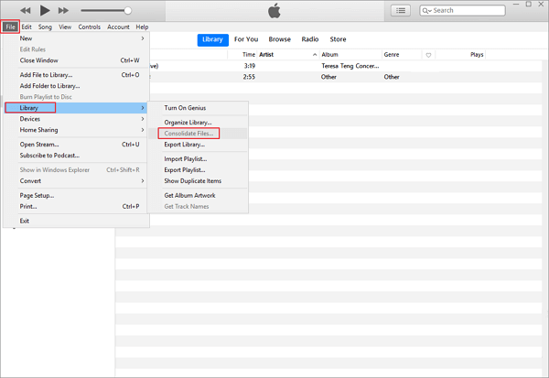Sort by the Artist column header
549x378 pixels.
(266, 55)
